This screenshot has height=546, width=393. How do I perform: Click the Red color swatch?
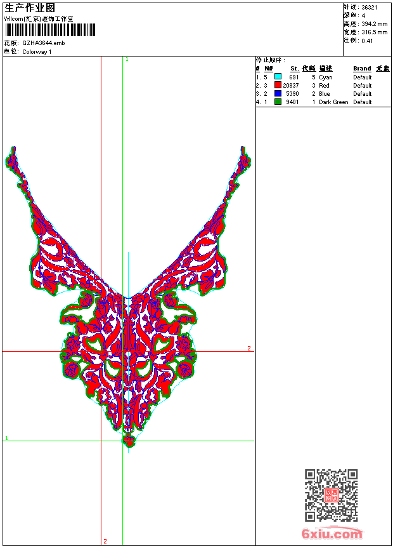[278, 85]
